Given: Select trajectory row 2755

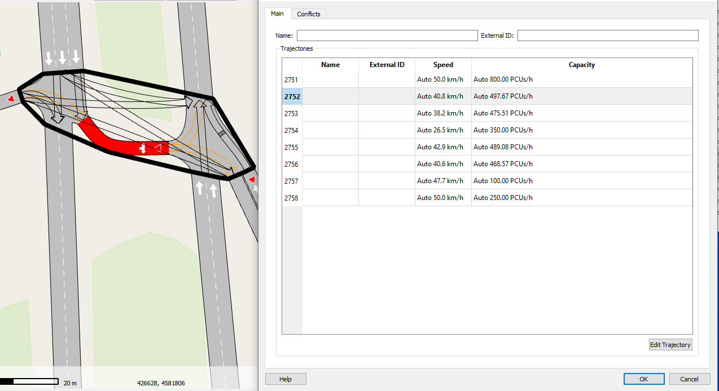Looking at the screenshot, I should point(292,147).
